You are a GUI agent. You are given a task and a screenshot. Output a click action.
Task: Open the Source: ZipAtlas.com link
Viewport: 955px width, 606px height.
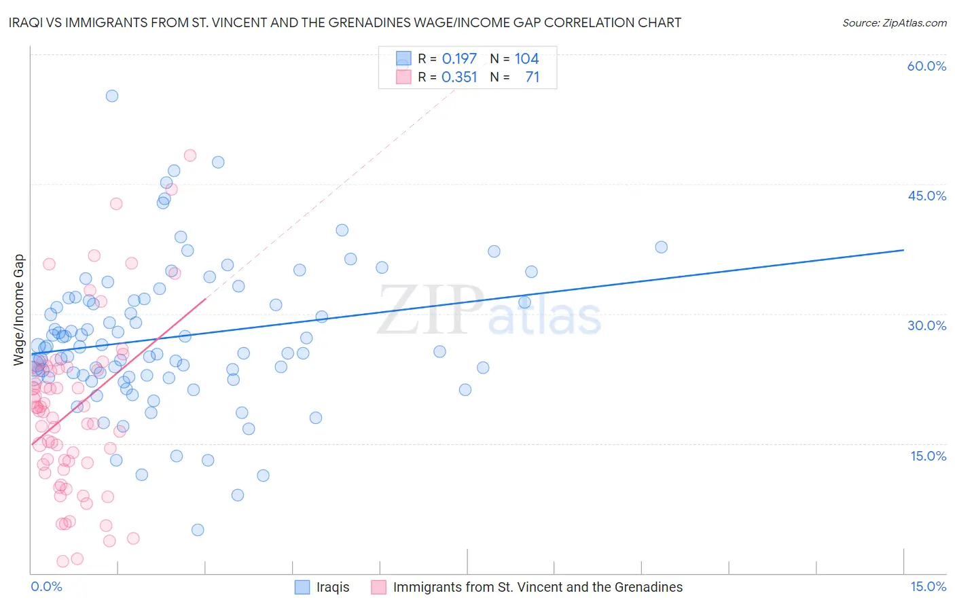[x=894, y=22]
